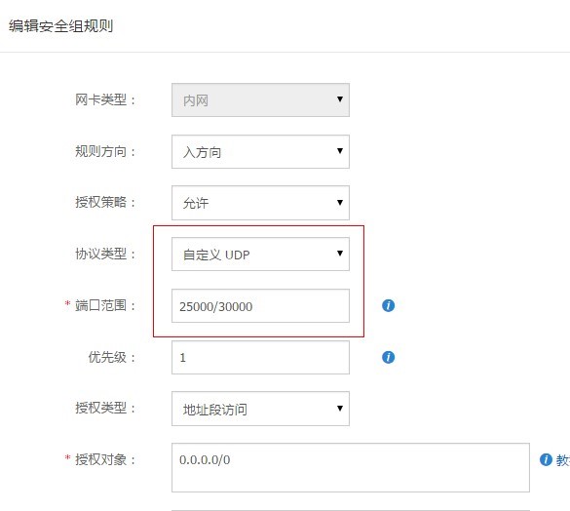Screen dimensions: 570x511
Task: Click the port range field containing 25000/30000
Action: (x=260, y=306)
